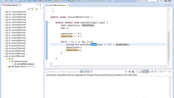The image size is (174, 98).
Task: Minimize the Package Explorer view
Action: [37, 5]
